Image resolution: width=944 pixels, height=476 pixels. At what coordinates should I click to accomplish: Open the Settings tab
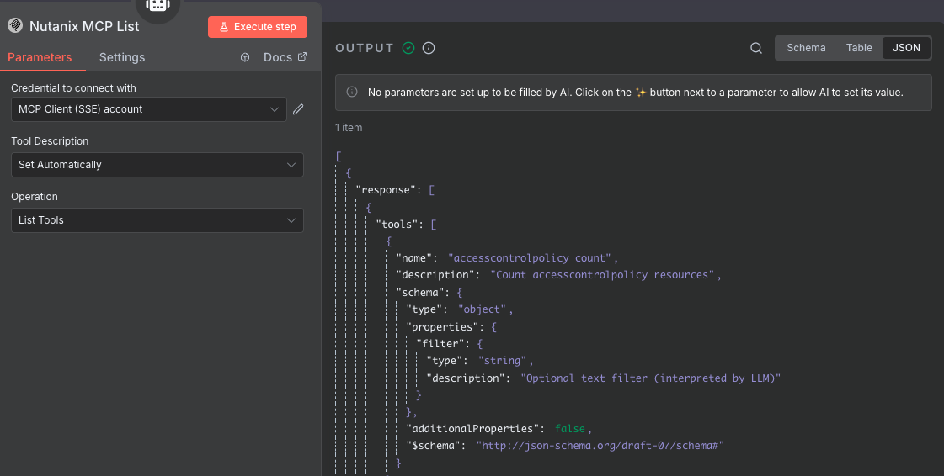(122, 58)
